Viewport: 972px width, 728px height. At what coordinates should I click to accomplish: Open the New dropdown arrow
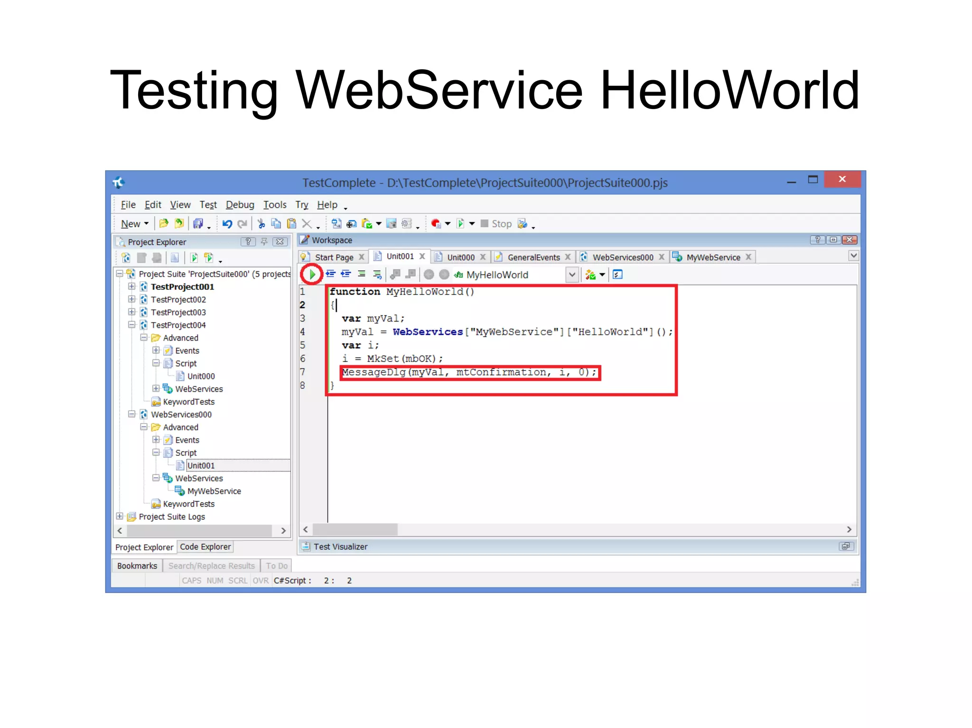(x=146, y=223)
